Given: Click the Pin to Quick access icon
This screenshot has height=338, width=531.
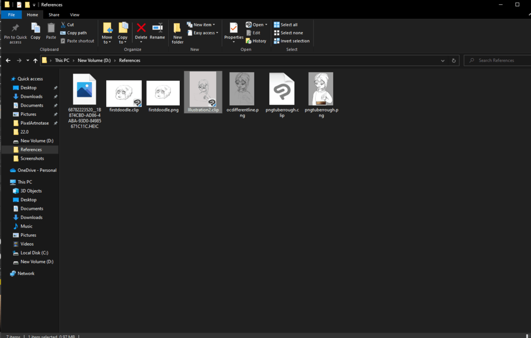Looking at the screenshot, I should [15, 30].
